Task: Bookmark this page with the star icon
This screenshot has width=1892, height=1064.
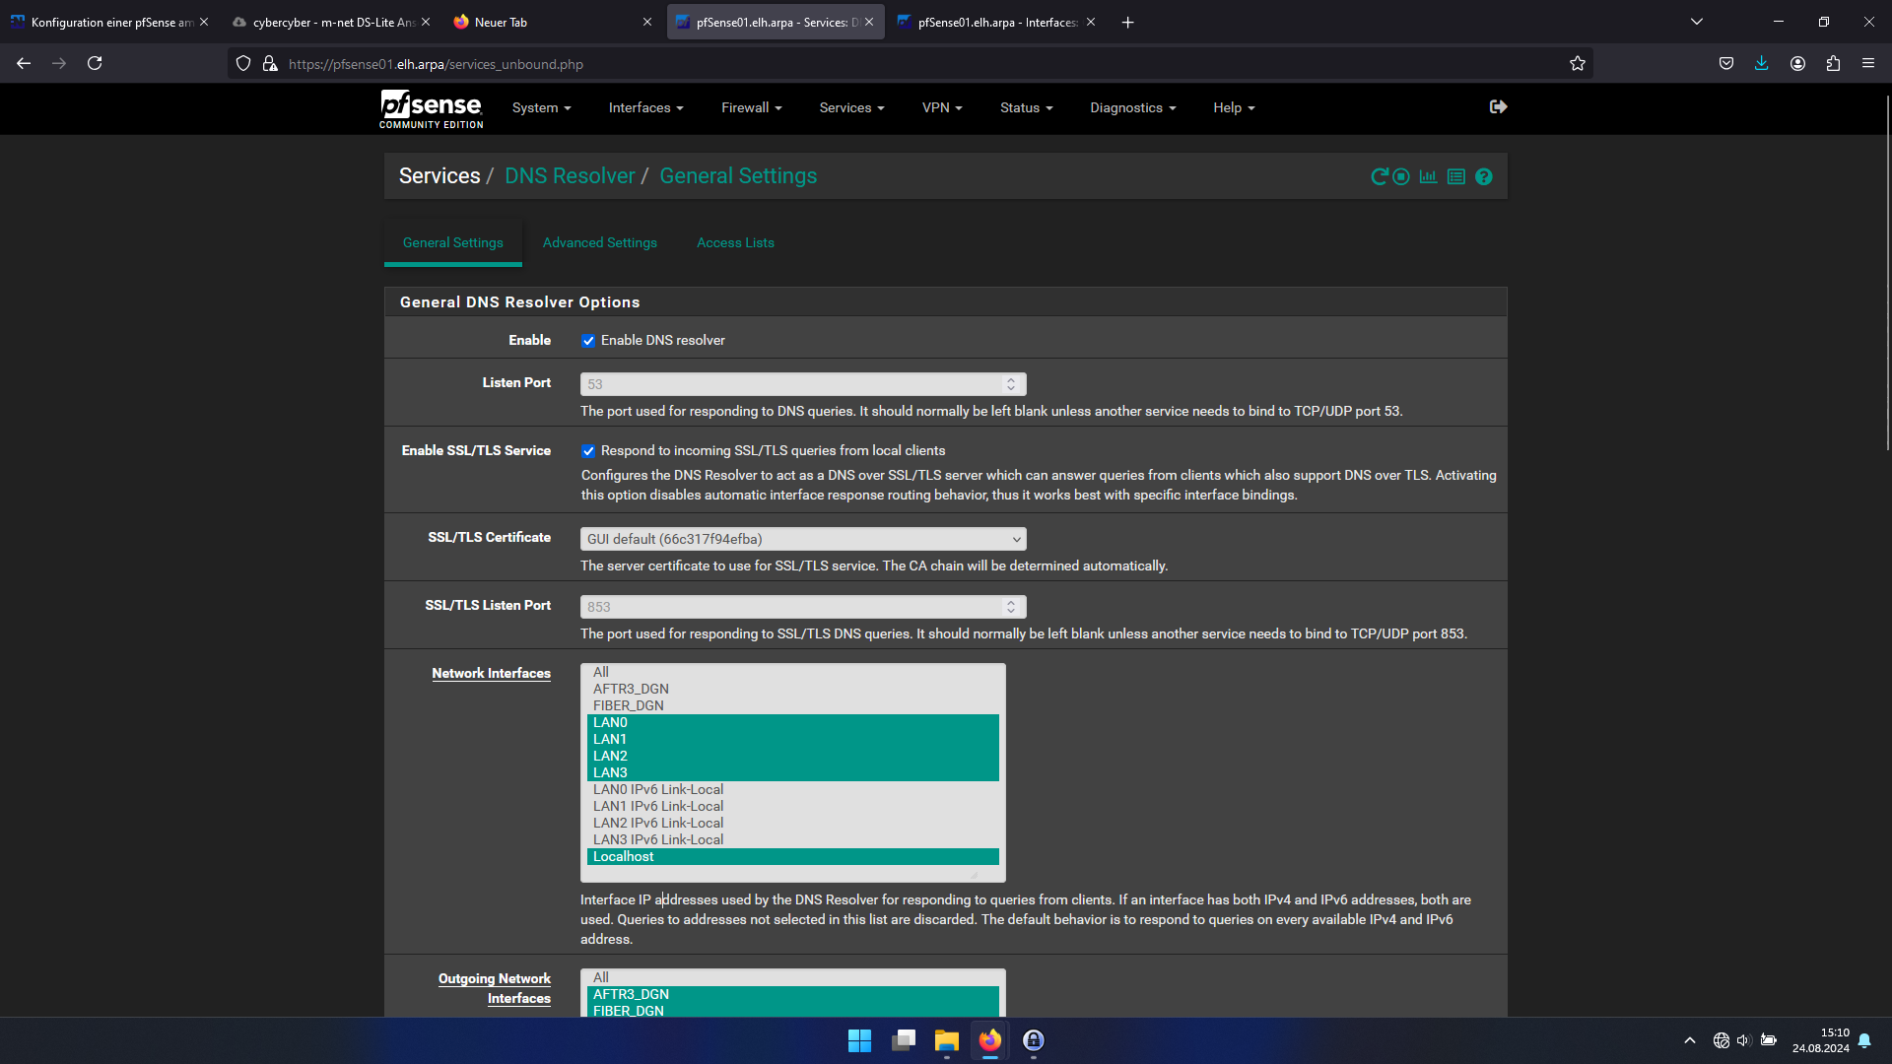Action: [x=1578, y=64]
